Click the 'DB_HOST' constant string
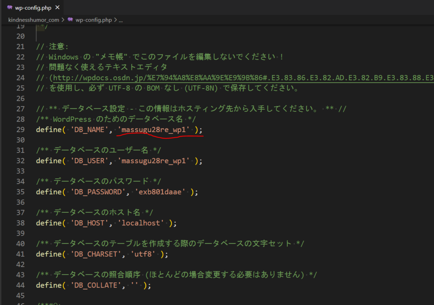 coord(89,223)
